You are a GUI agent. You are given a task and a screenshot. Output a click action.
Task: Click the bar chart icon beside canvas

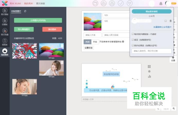pyautogui.click(x=149, y=76)
